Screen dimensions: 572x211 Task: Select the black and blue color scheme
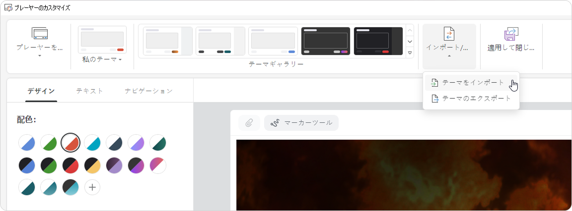[27, 165]
